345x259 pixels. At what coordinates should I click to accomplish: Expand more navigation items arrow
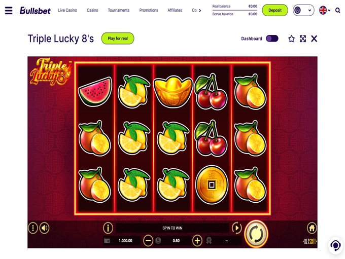pos(200,10)
